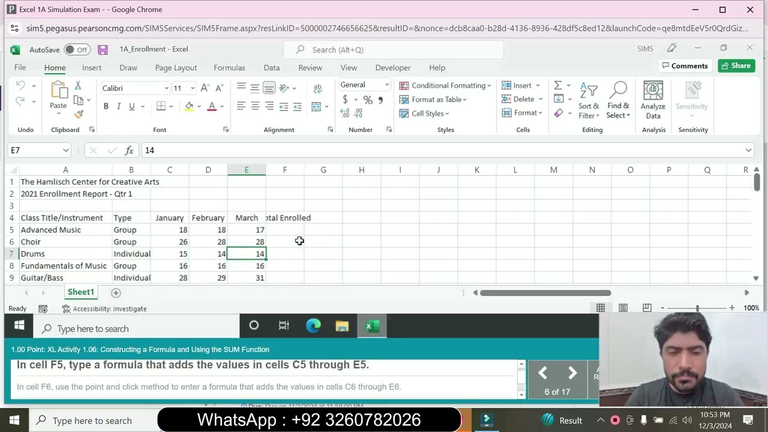Open the File tab
Image resolution: width=768 pixels, height=432 pixels.
(x=20, y=68)
